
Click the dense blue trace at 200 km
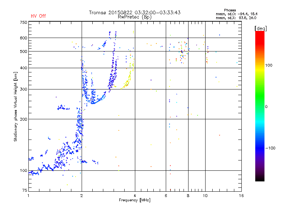pyautogui.click(x=80, y=120)
